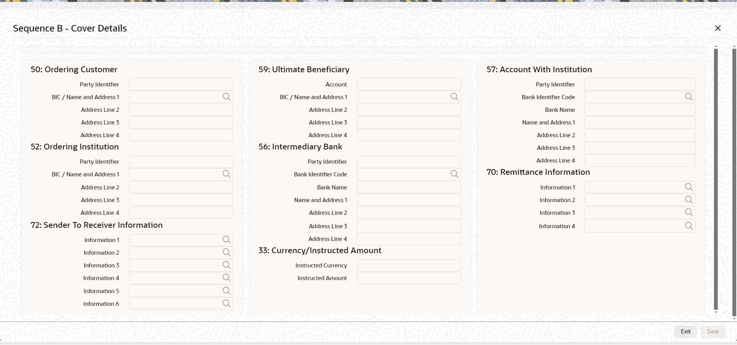The height and width of the screenshot is (345, 737).
Task: Focus Ordering Customer Address Line 2 field
Action: coord(181,109)
